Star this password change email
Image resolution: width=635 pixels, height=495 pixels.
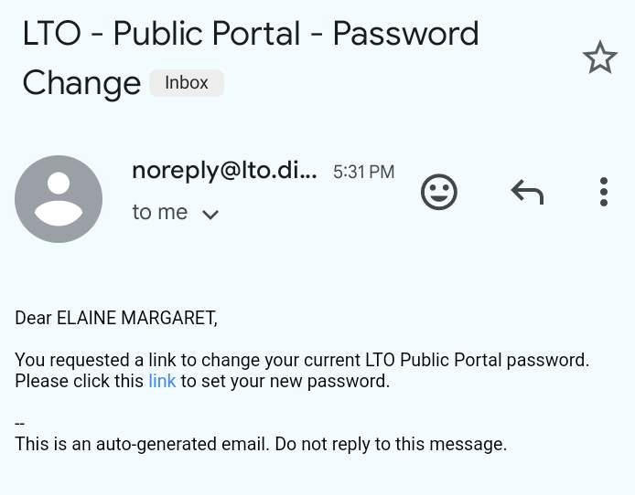[600, 58]
